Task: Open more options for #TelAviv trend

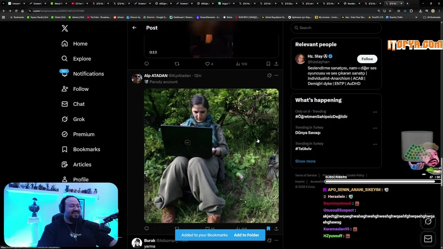Action: pos(375,144)
